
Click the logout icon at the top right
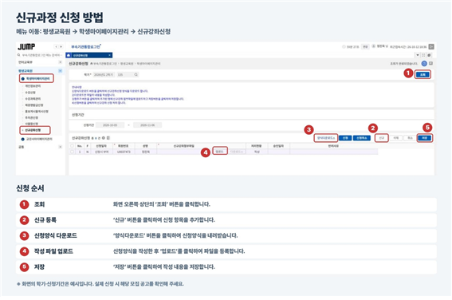(431, 47)
